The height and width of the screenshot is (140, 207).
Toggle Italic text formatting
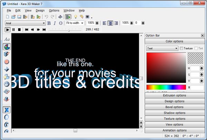click(55, 23)
